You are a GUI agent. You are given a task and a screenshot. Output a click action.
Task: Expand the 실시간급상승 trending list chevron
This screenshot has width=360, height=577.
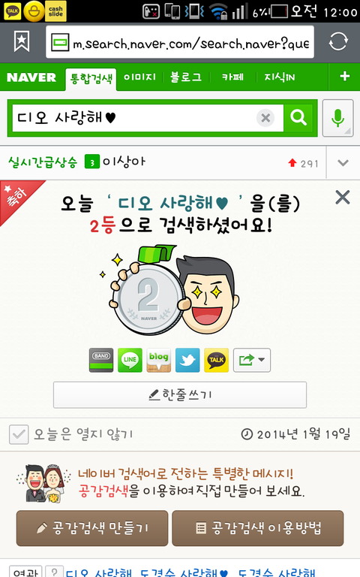click(x=343, y=162)
